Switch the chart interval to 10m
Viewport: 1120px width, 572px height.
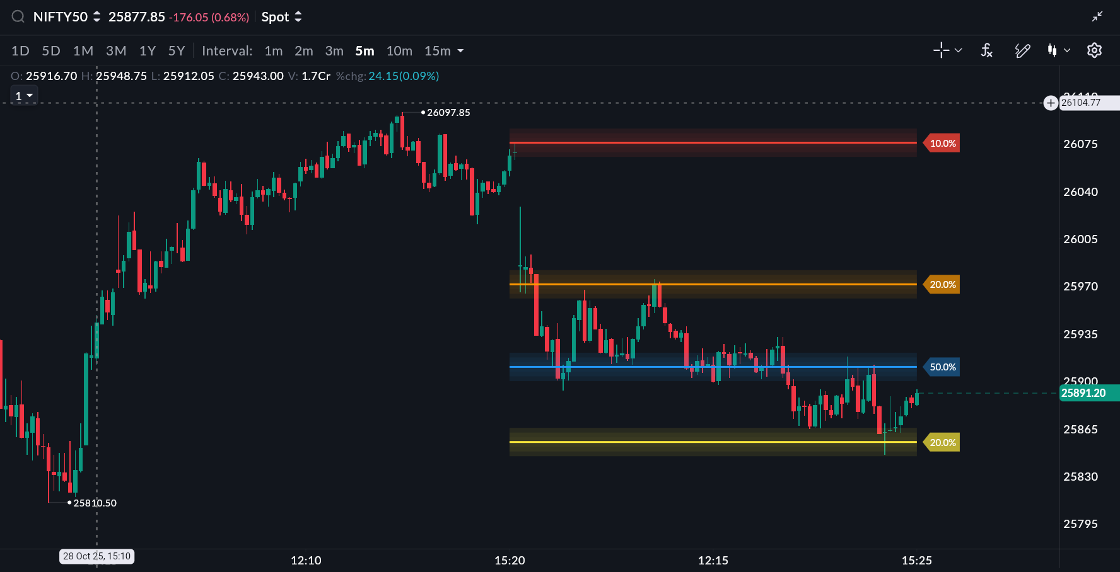[x=399, y=51]
